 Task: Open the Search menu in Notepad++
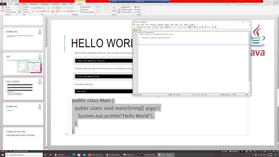(143, 25)
